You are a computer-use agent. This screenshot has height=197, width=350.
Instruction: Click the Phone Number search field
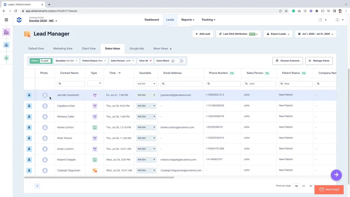(x=223, y=84)
